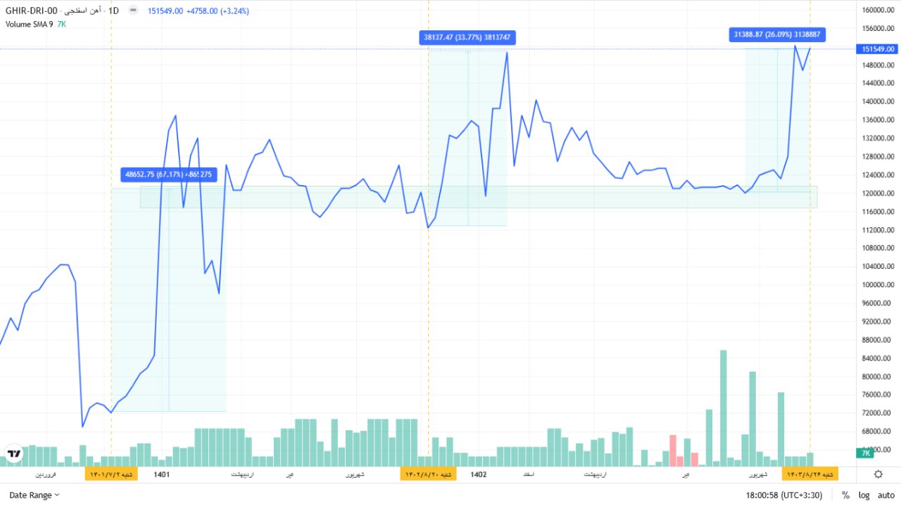This screenshot has height=506, width=901.
Task: Toggle percent scale mode
Action: coord(845,495)
